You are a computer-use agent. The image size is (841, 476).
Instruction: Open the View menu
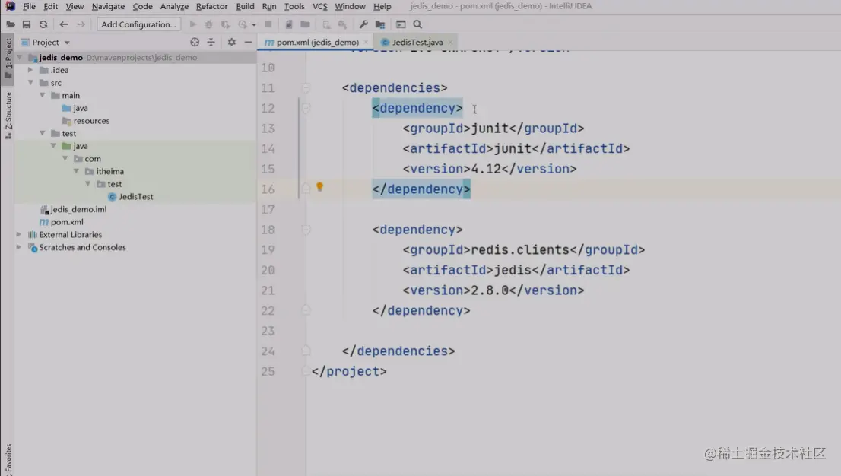click(x=75, y=6)
